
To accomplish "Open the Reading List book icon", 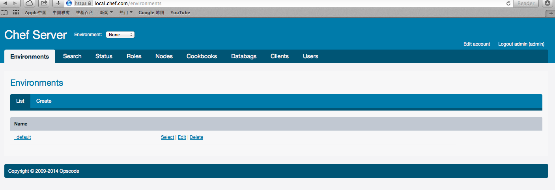I will click(x=4, y=13).
